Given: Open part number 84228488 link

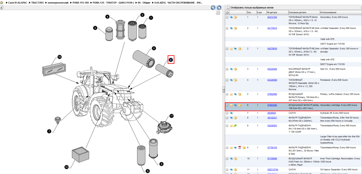Looking at the screenshot, I should tap(272, 69).
